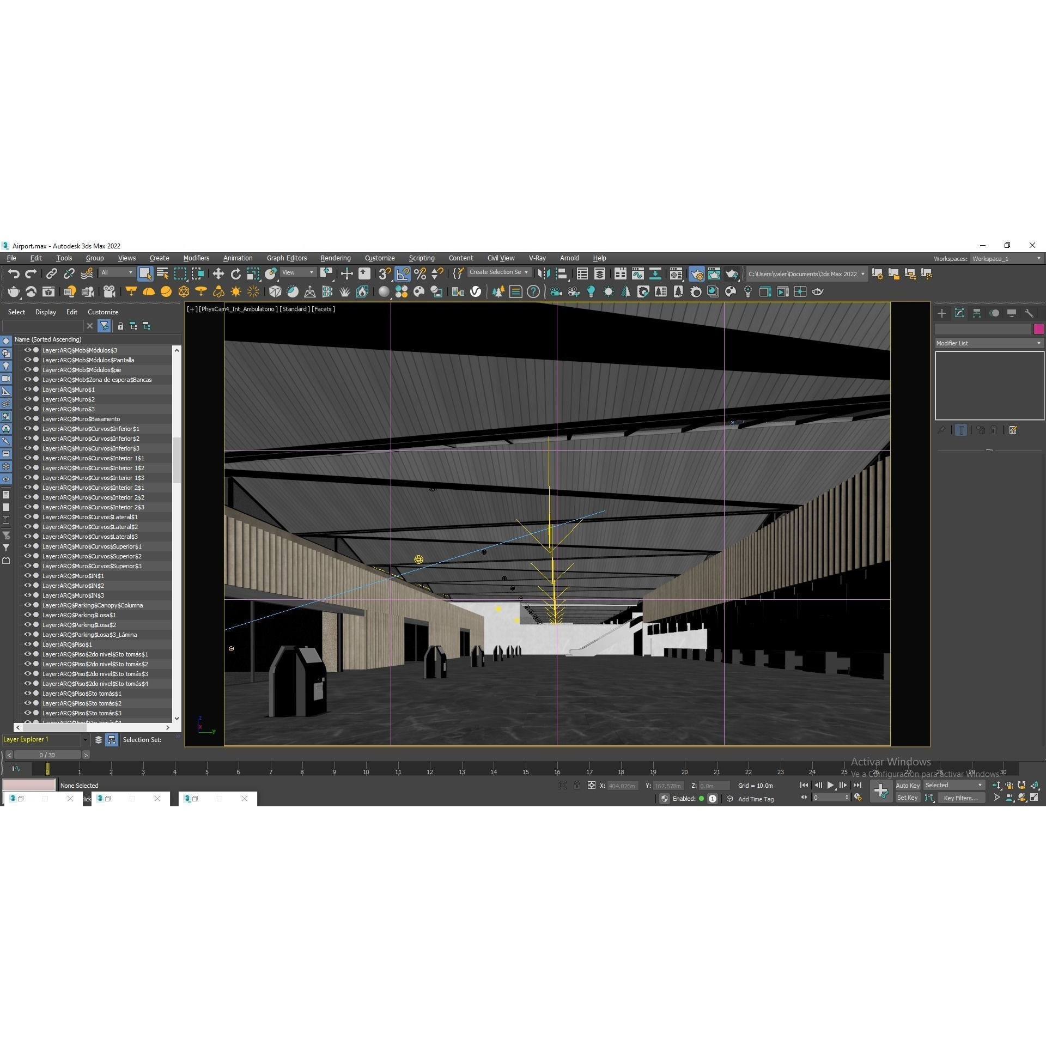Open the project path dropdown
This screenshot has width=1046, height=1046.
[x=806, y=274]
